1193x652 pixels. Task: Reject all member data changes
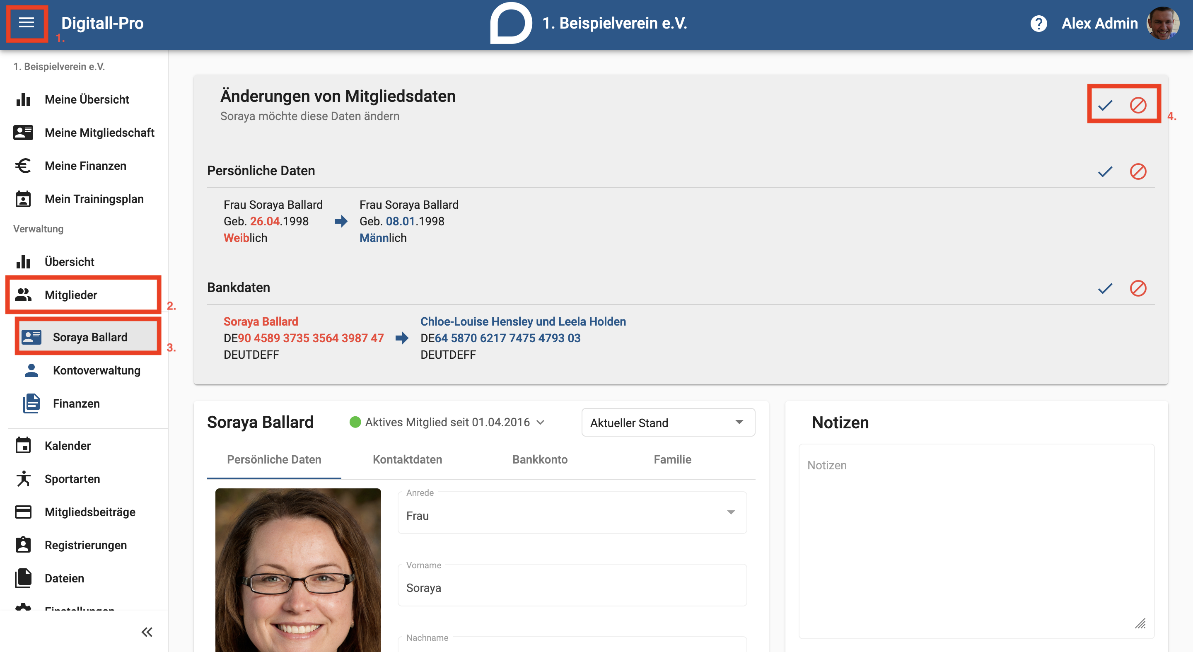point(1138,106)
